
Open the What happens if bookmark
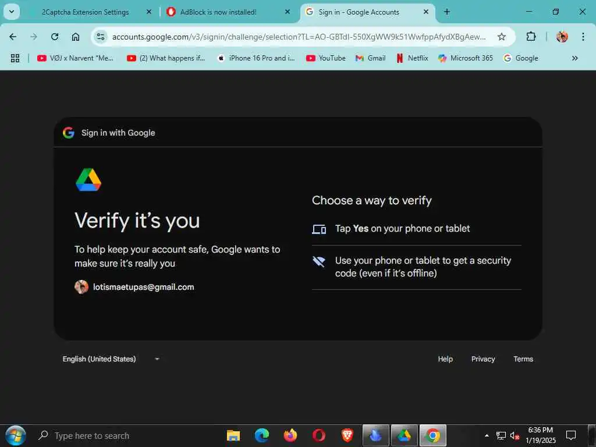tap(166, 58)
